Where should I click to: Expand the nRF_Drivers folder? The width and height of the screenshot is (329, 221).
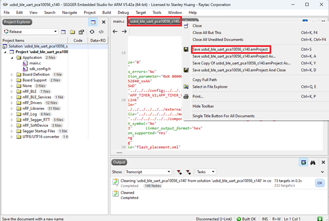12,103
